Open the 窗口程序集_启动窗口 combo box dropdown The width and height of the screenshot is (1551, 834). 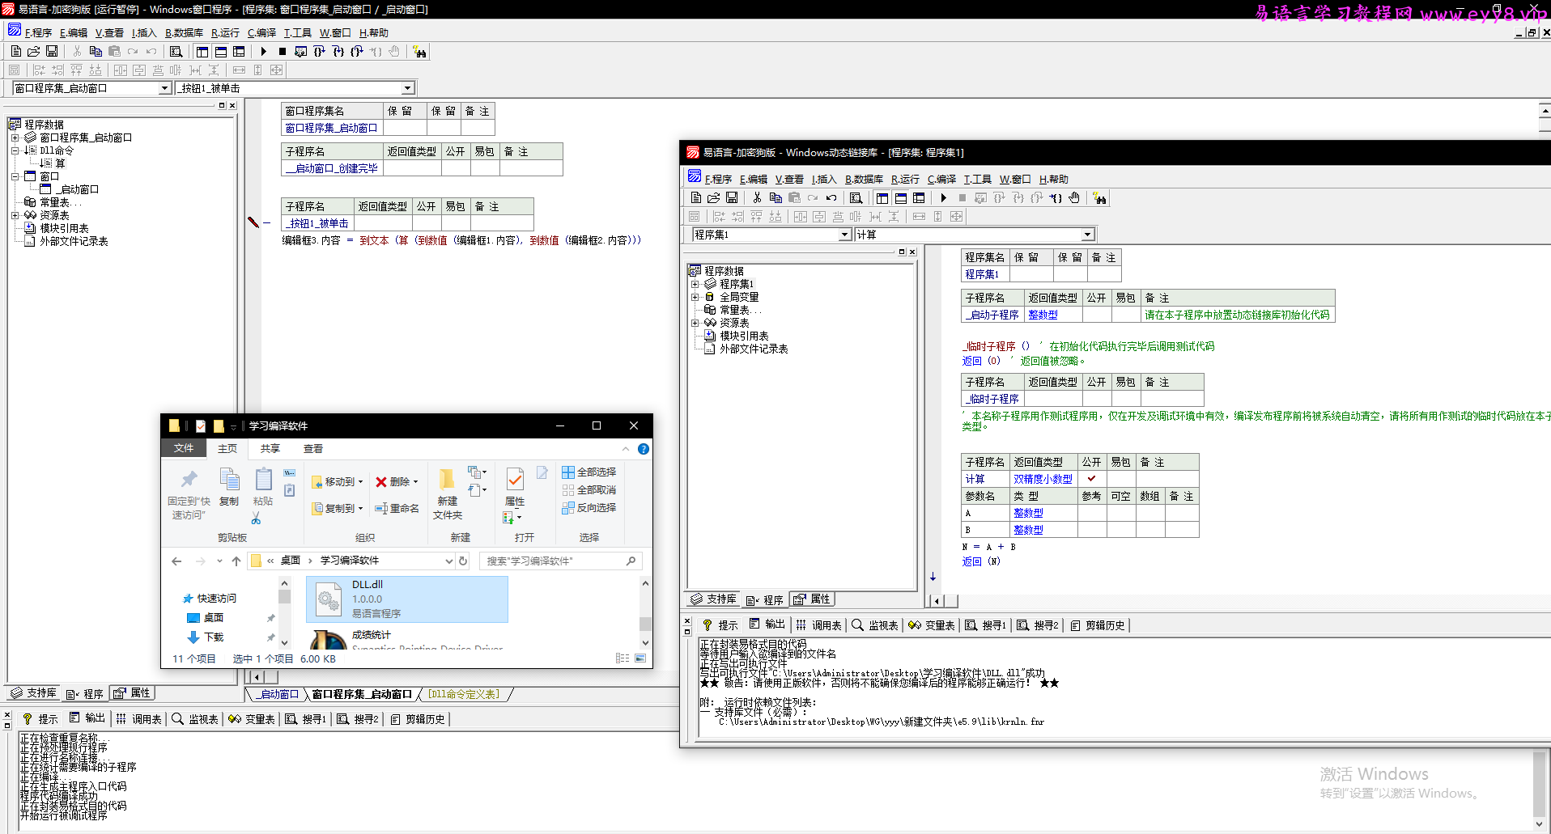click(165, 88)
